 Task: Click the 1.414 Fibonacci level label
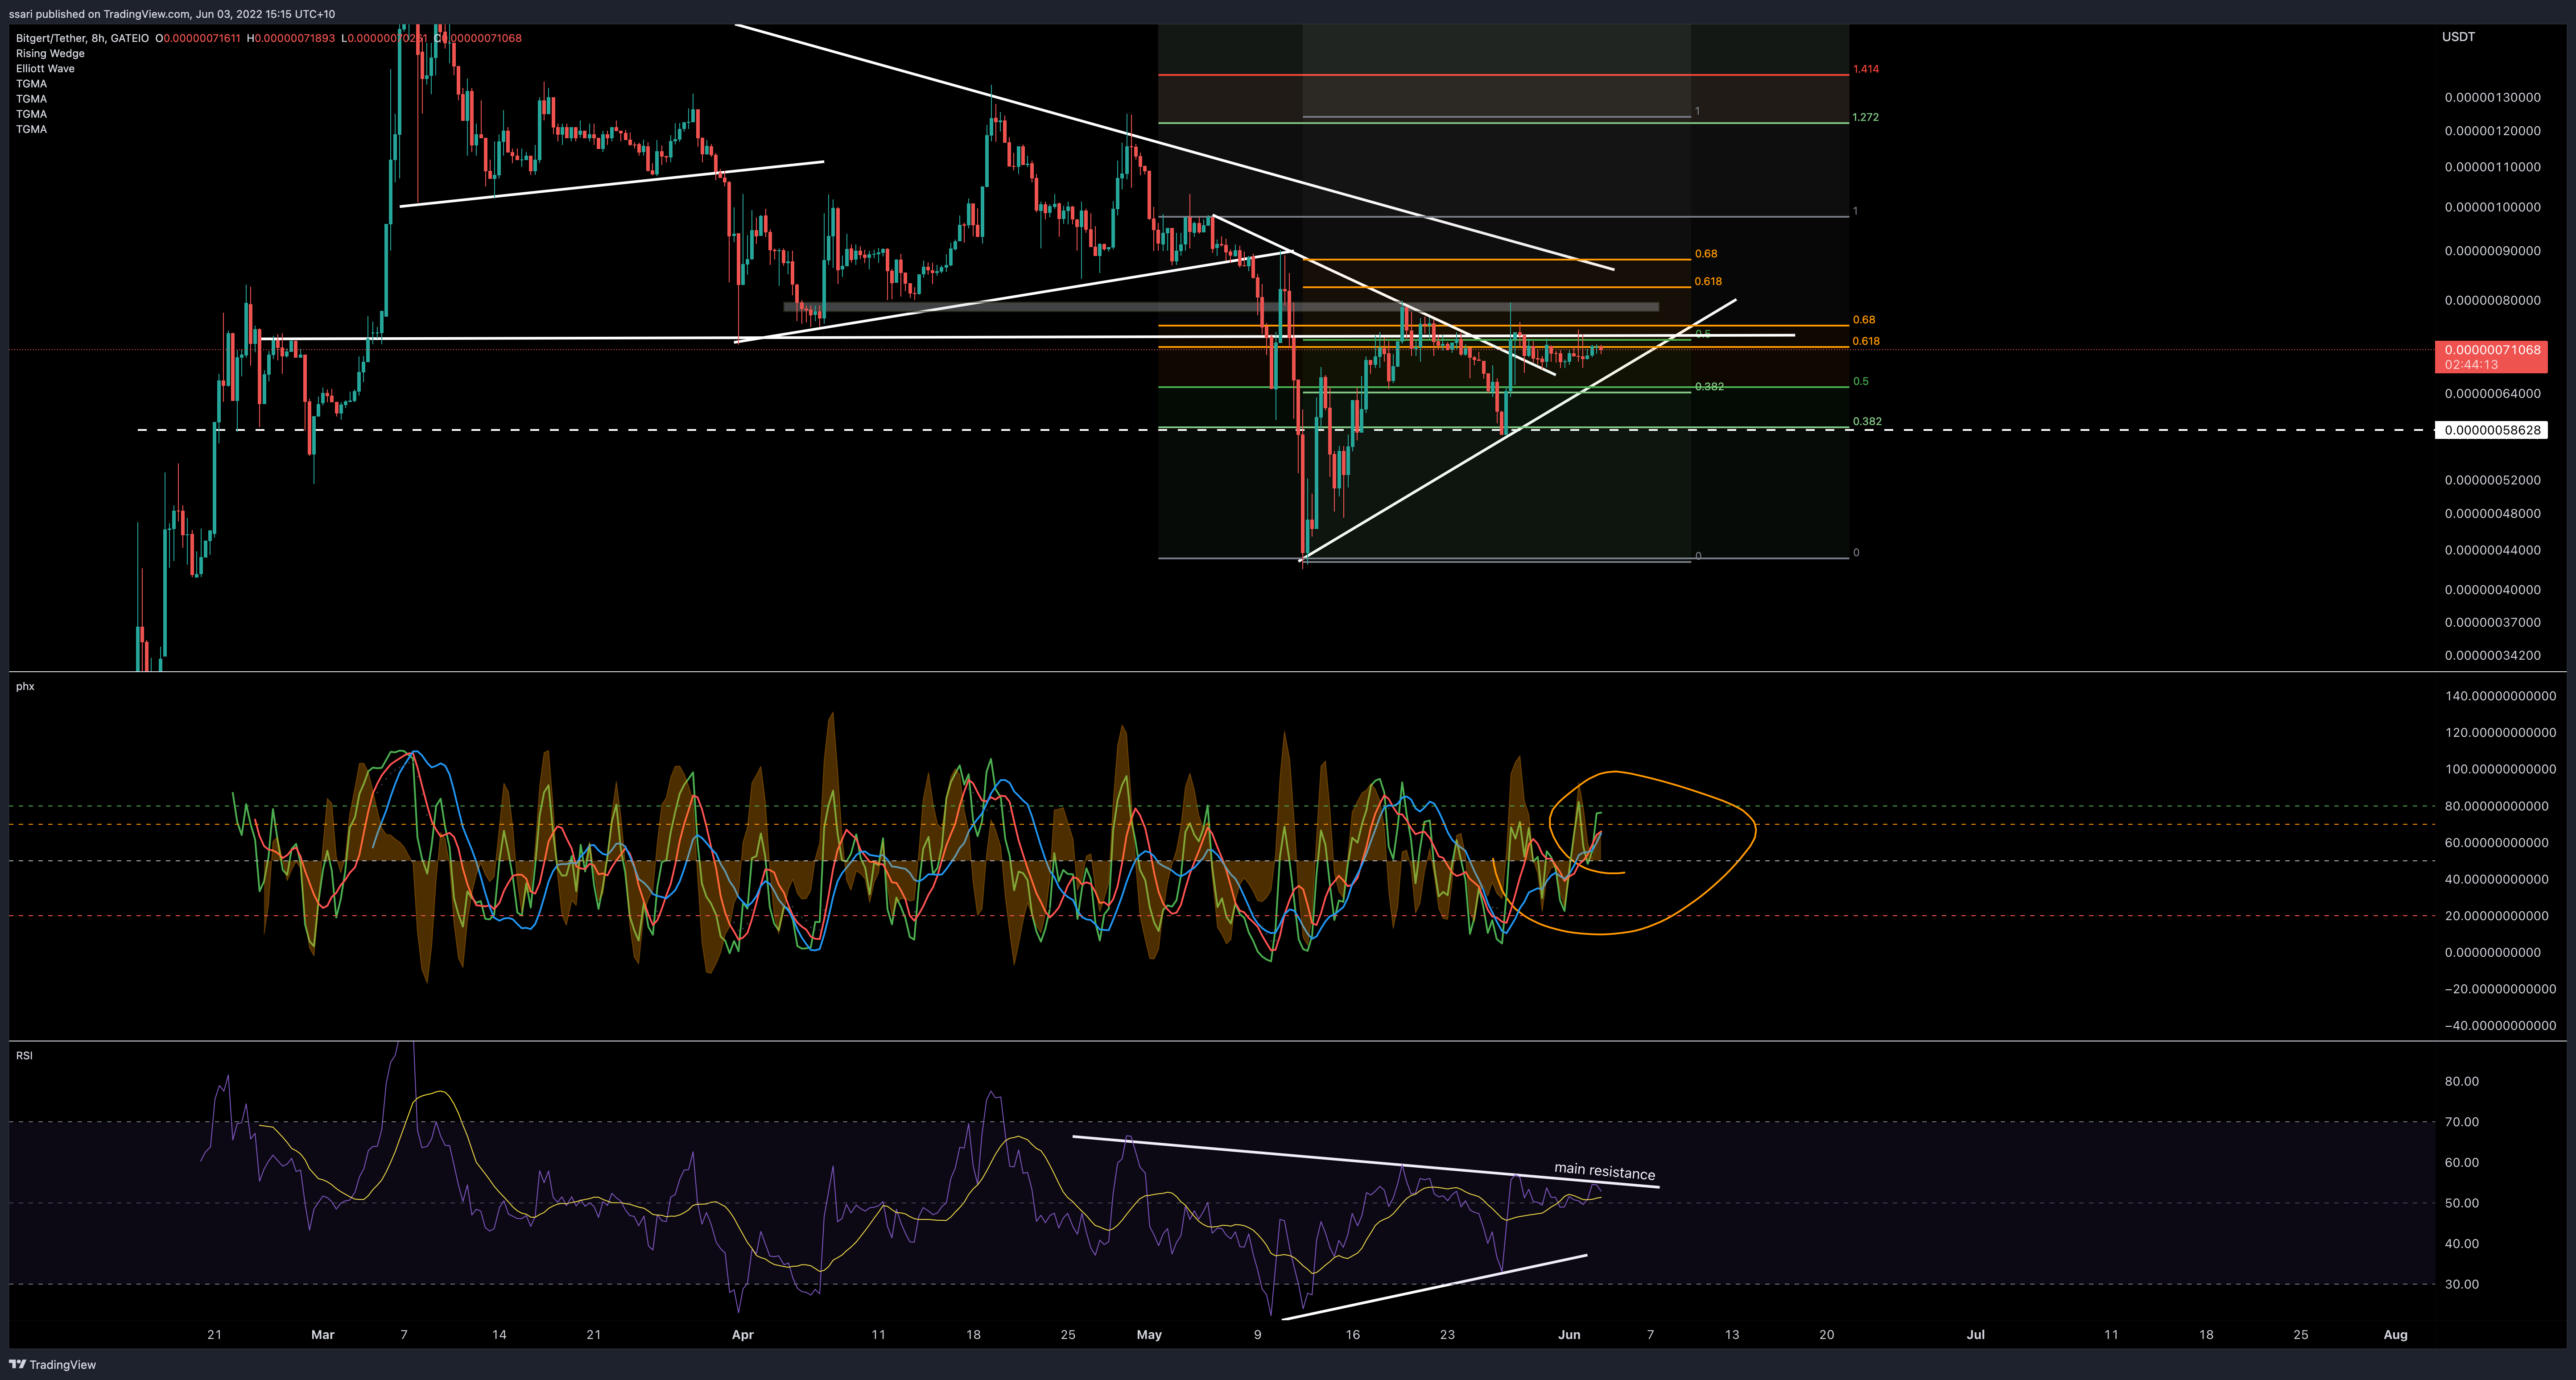[x=1865, y=69]
